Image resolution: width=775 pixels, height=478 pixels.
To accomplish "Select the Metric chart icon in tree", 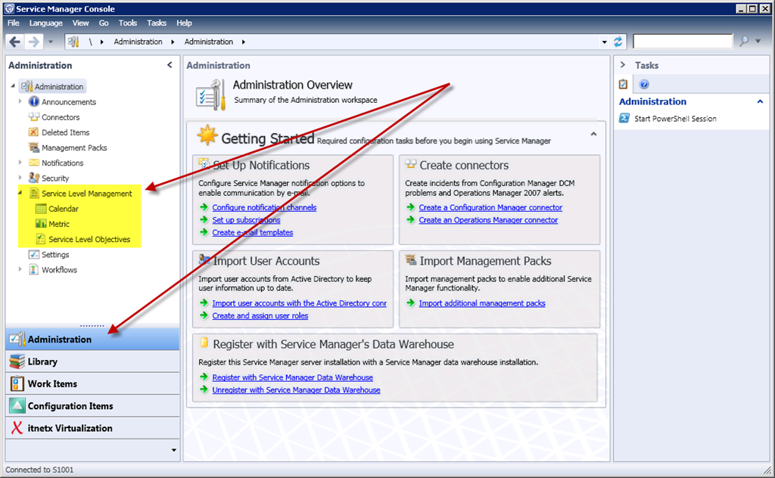I will 42,224.
